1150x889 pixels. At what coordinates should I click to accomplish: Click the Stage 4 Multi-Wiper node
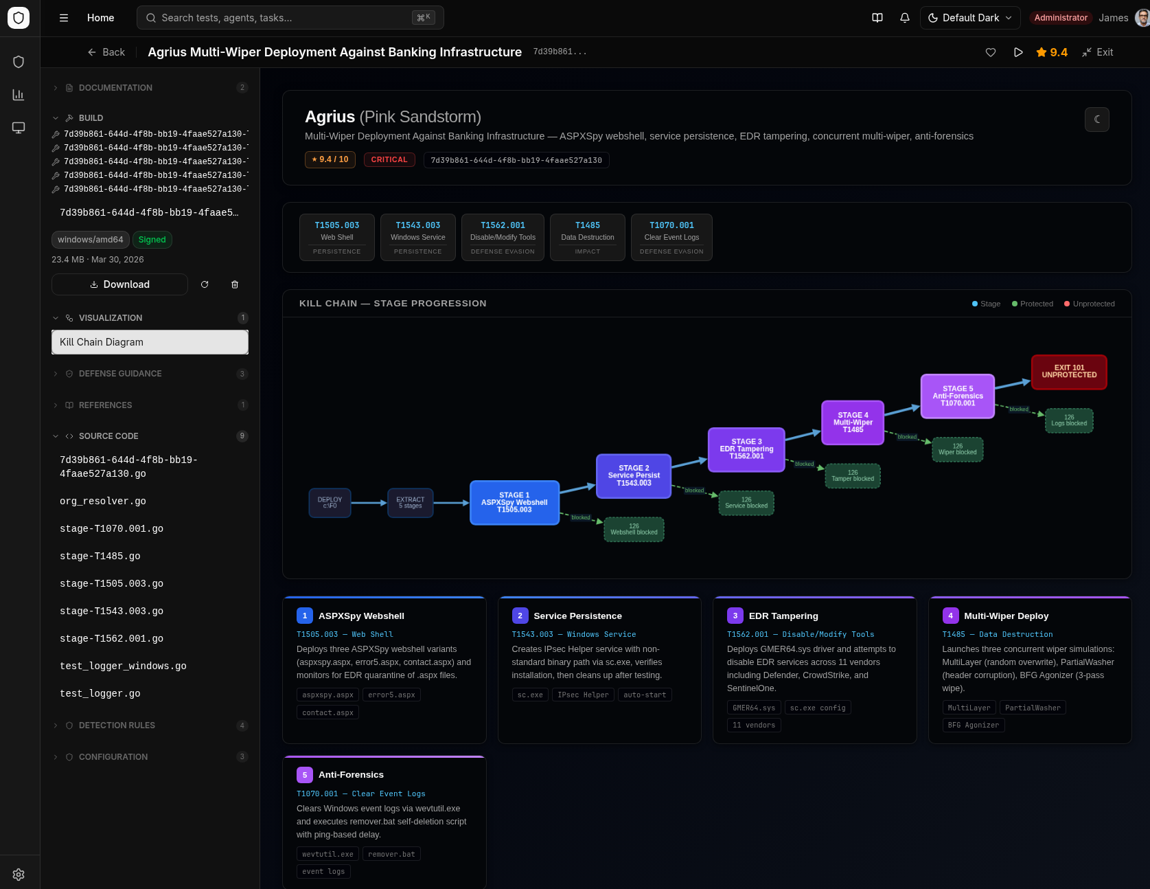(853, 423)
